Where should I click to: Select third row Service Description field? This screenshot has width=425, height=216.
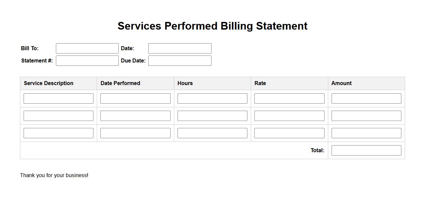[x=59, y=133]
